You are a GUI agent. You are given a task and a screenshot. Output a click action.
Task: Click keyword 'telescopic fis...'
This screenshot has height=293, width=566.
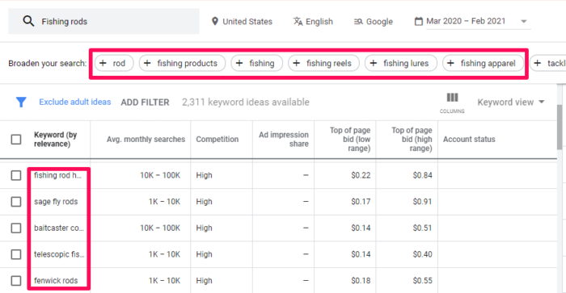pos(59,254)
